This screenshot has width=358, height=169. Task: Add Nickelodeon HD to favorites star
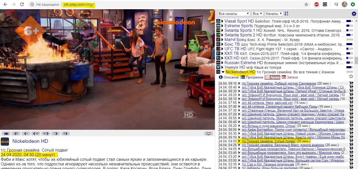(351, 76)
